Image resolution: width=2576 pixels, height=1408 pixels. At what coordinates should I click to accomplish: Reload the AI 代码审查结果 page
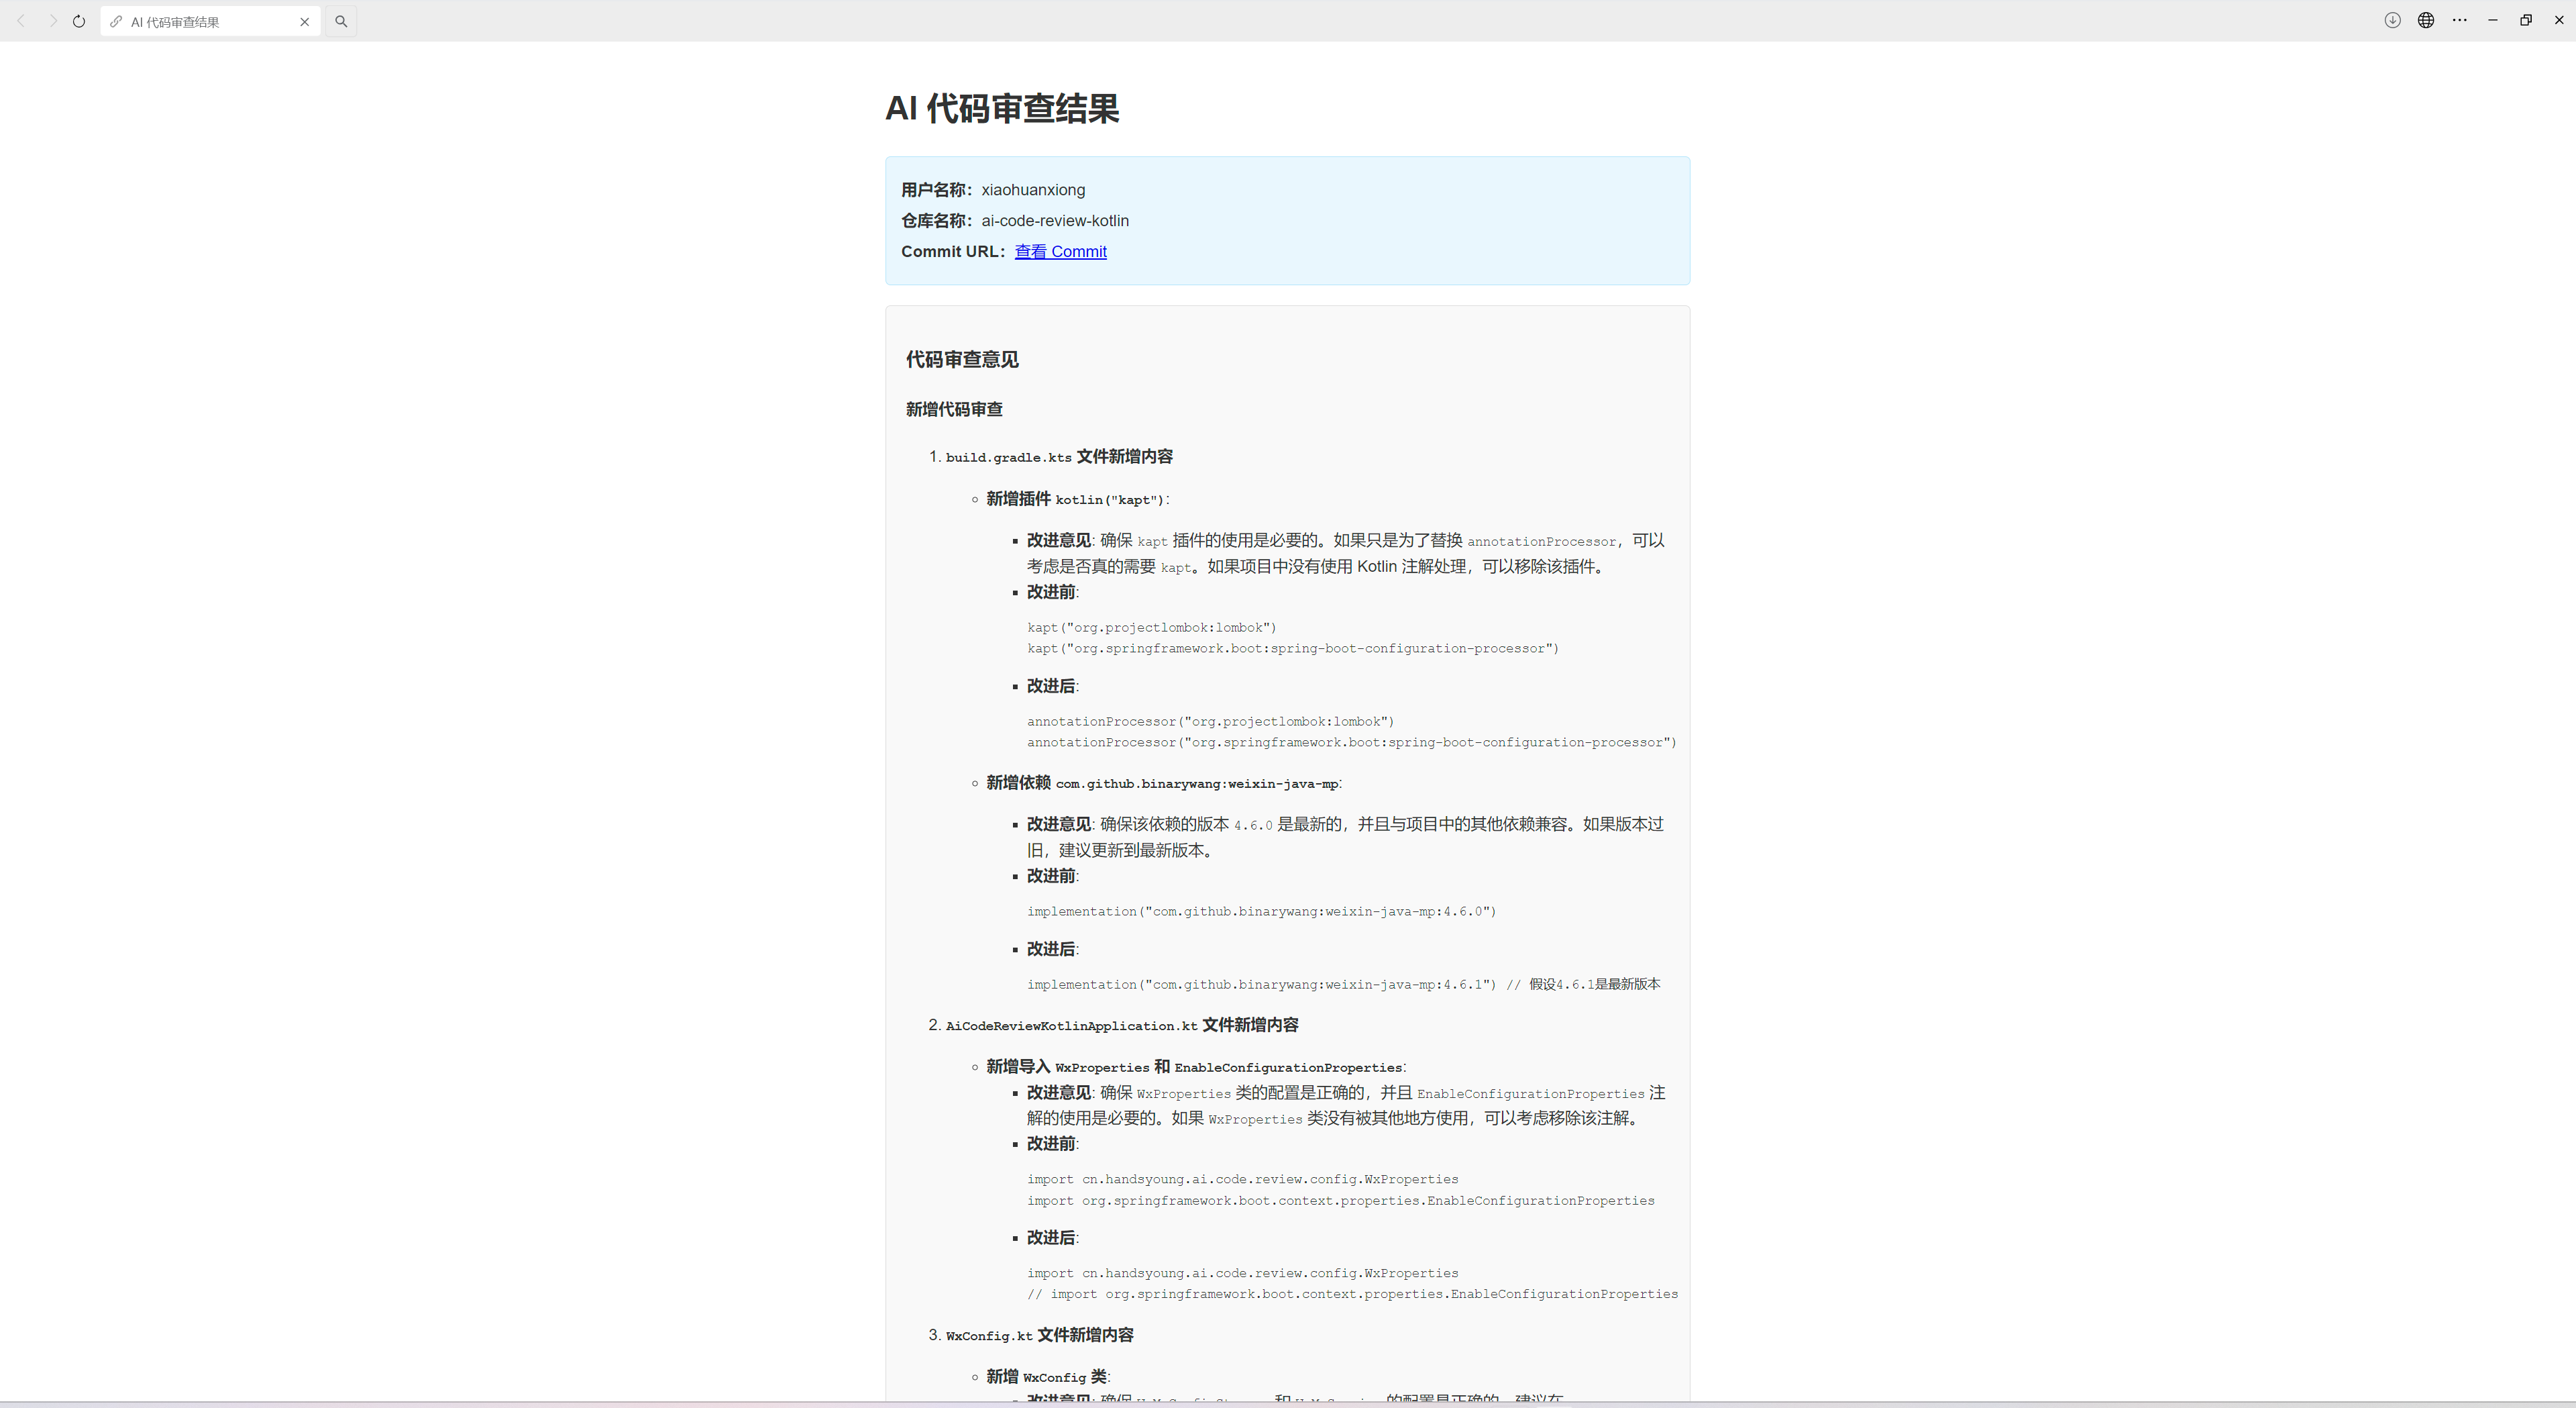(78, 20)
